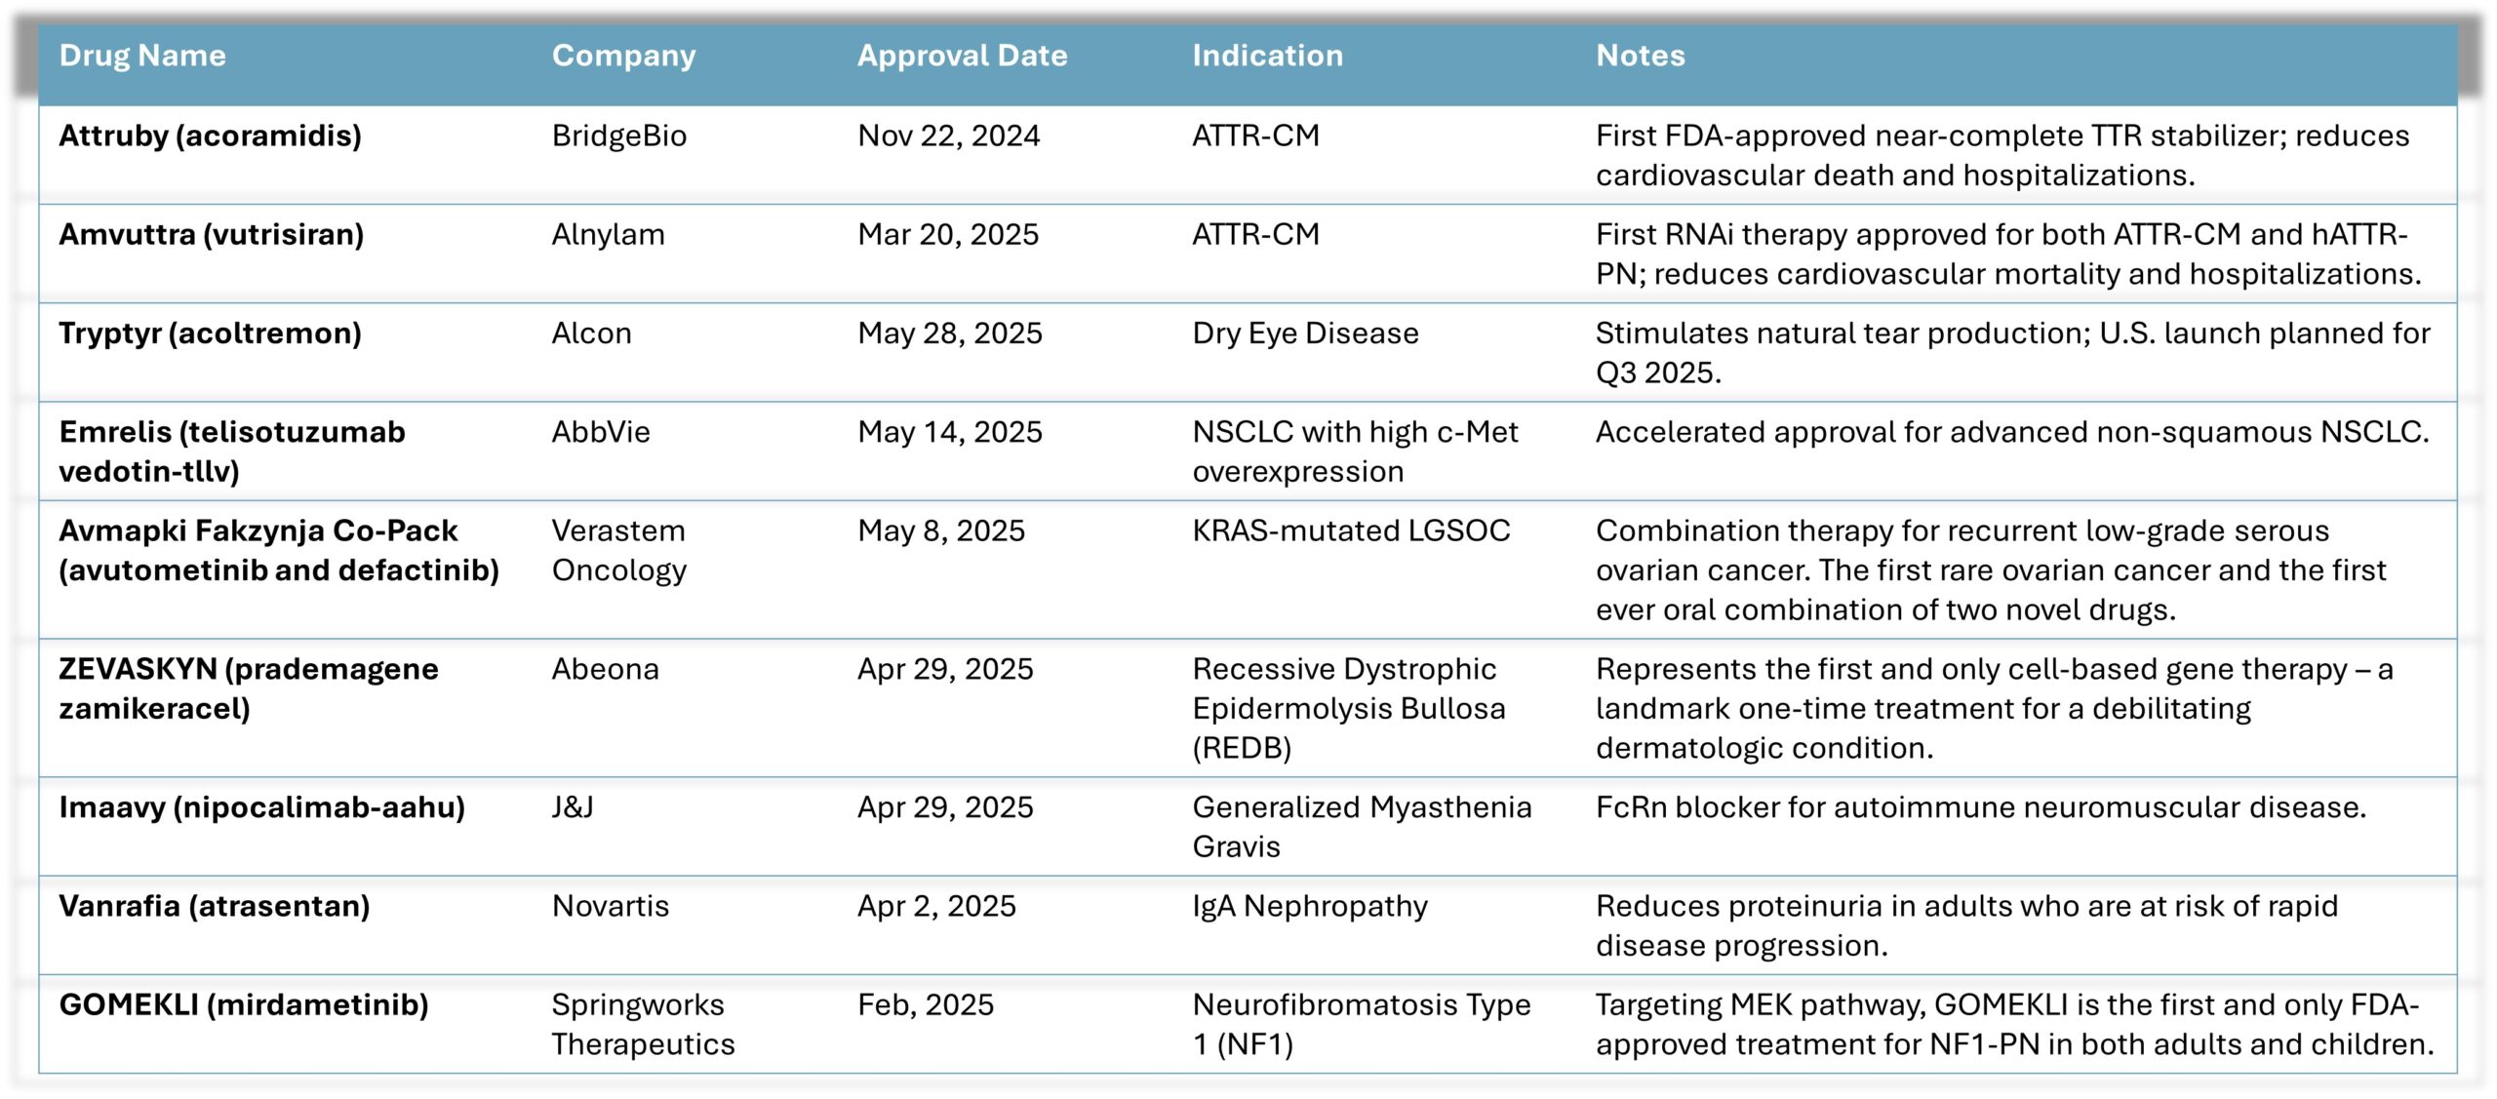Click the Drug Name column header

coord(142,56)
